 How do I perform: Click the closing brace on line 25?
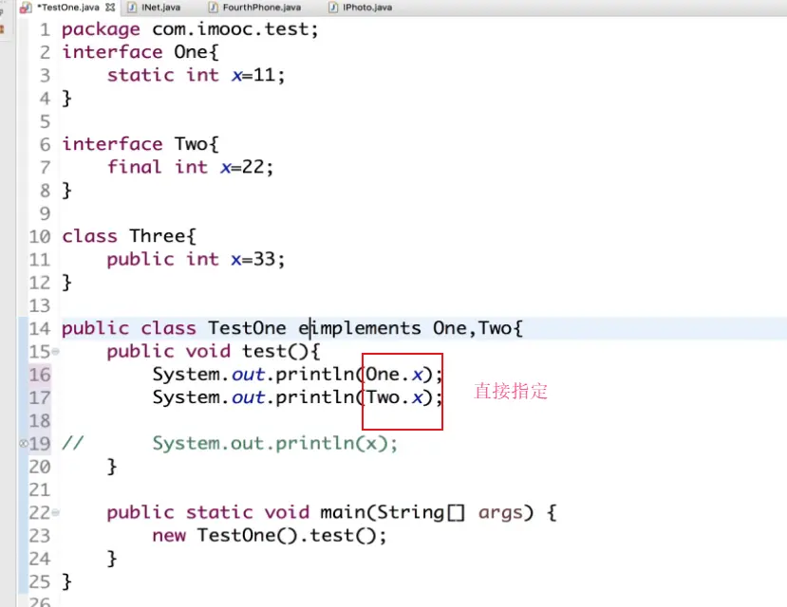pos(66,582)
